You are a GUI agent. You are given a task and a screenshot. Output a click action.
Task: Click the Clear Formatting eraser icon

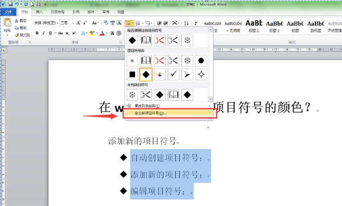click(x=106, y=23)
